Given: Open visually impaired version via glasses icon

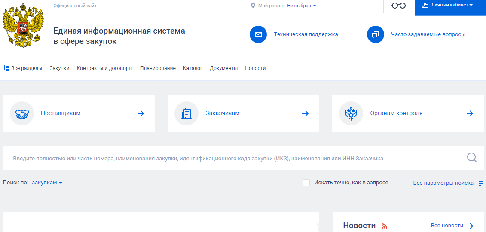Looking at the screenshot, I should click(x=399, y=6).
